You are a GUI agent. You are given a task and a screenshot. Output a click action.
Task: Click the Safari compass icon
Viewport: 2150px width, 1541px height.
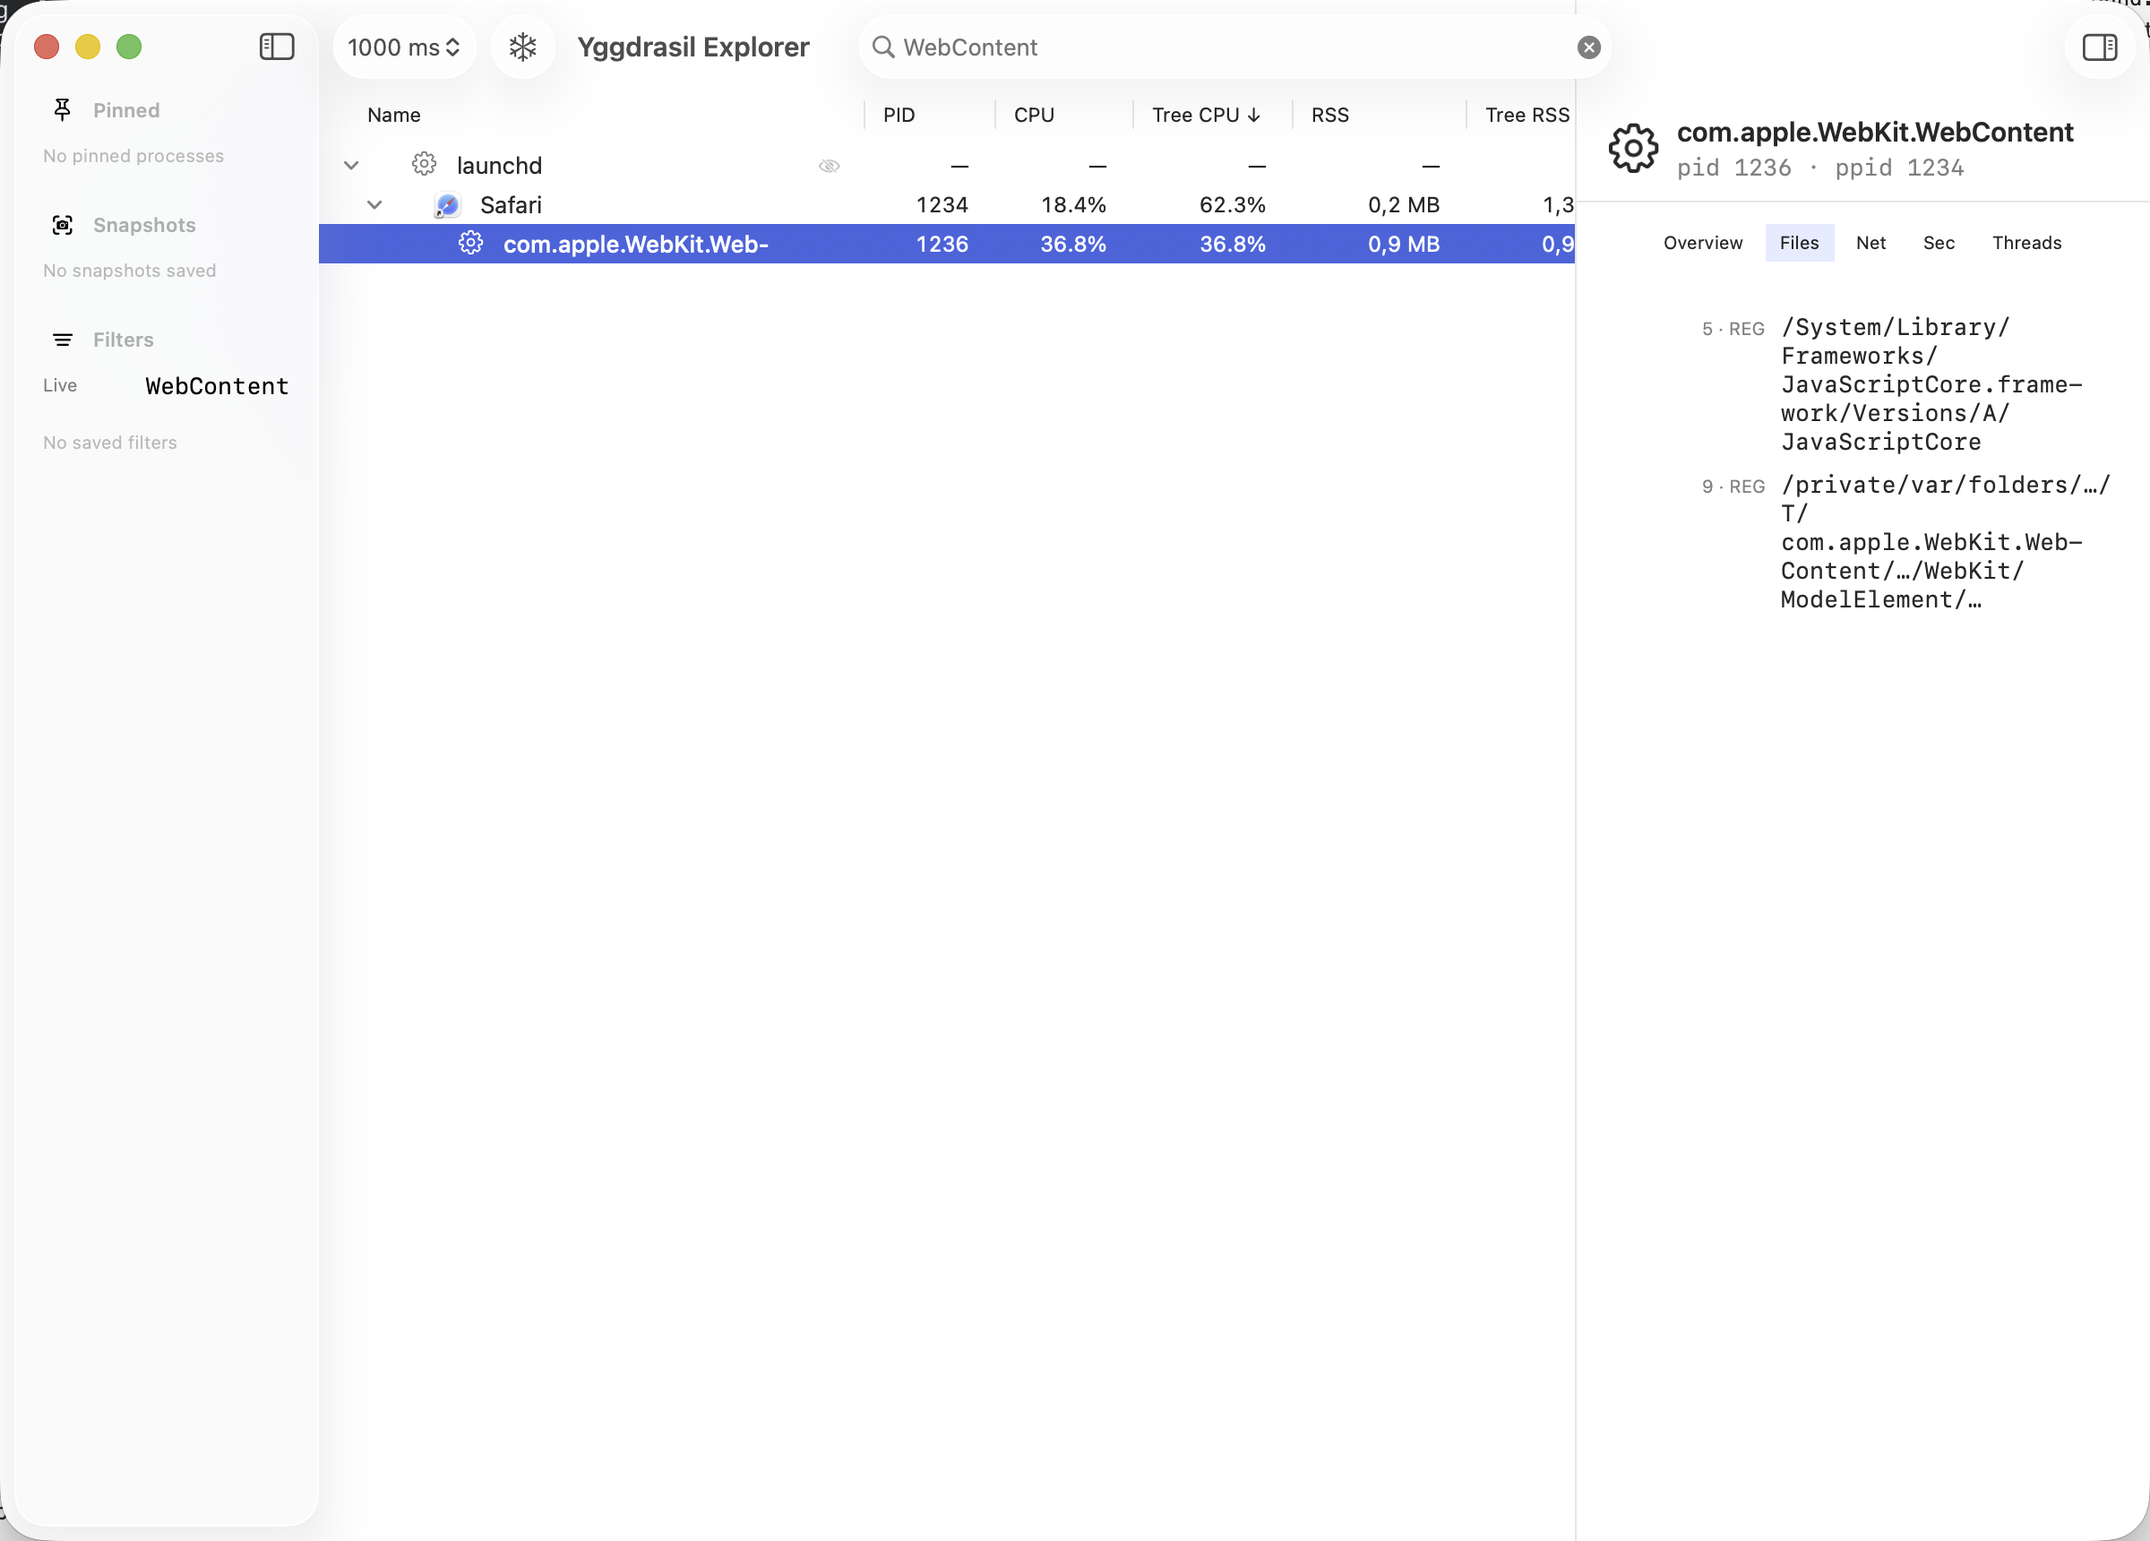tap(447, 205)
